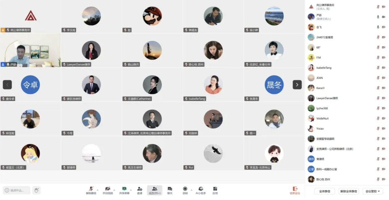Open the 会议管控 dropdown in members panel

[x=373, y=191]
